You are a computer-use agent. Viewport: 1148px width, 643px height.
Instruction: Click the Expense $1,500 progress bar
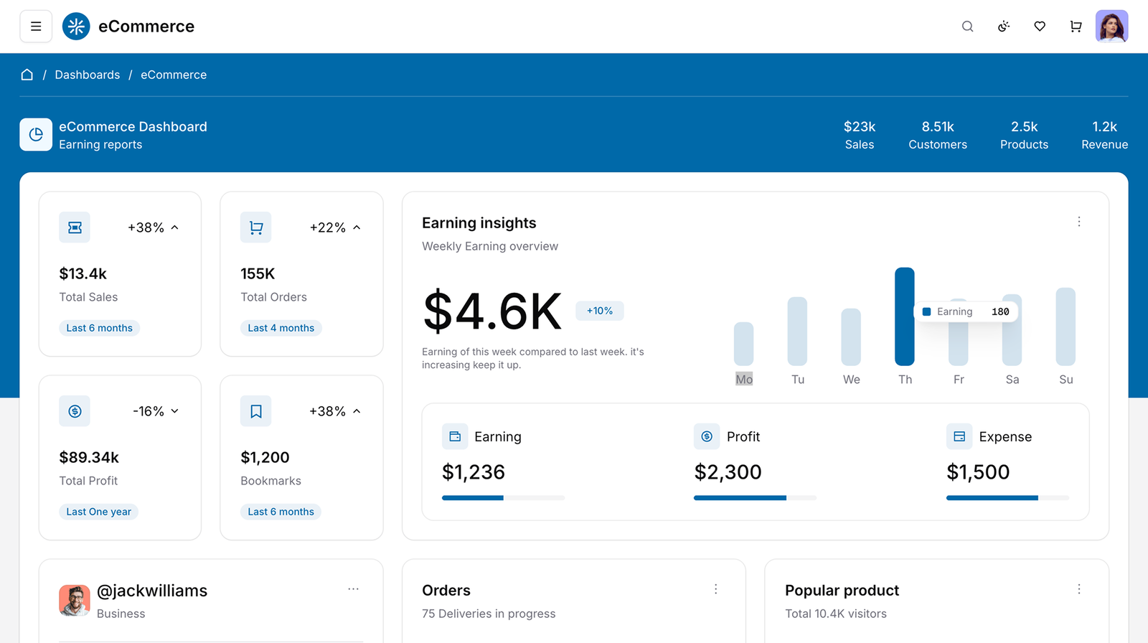click(x=1007, y=498)
